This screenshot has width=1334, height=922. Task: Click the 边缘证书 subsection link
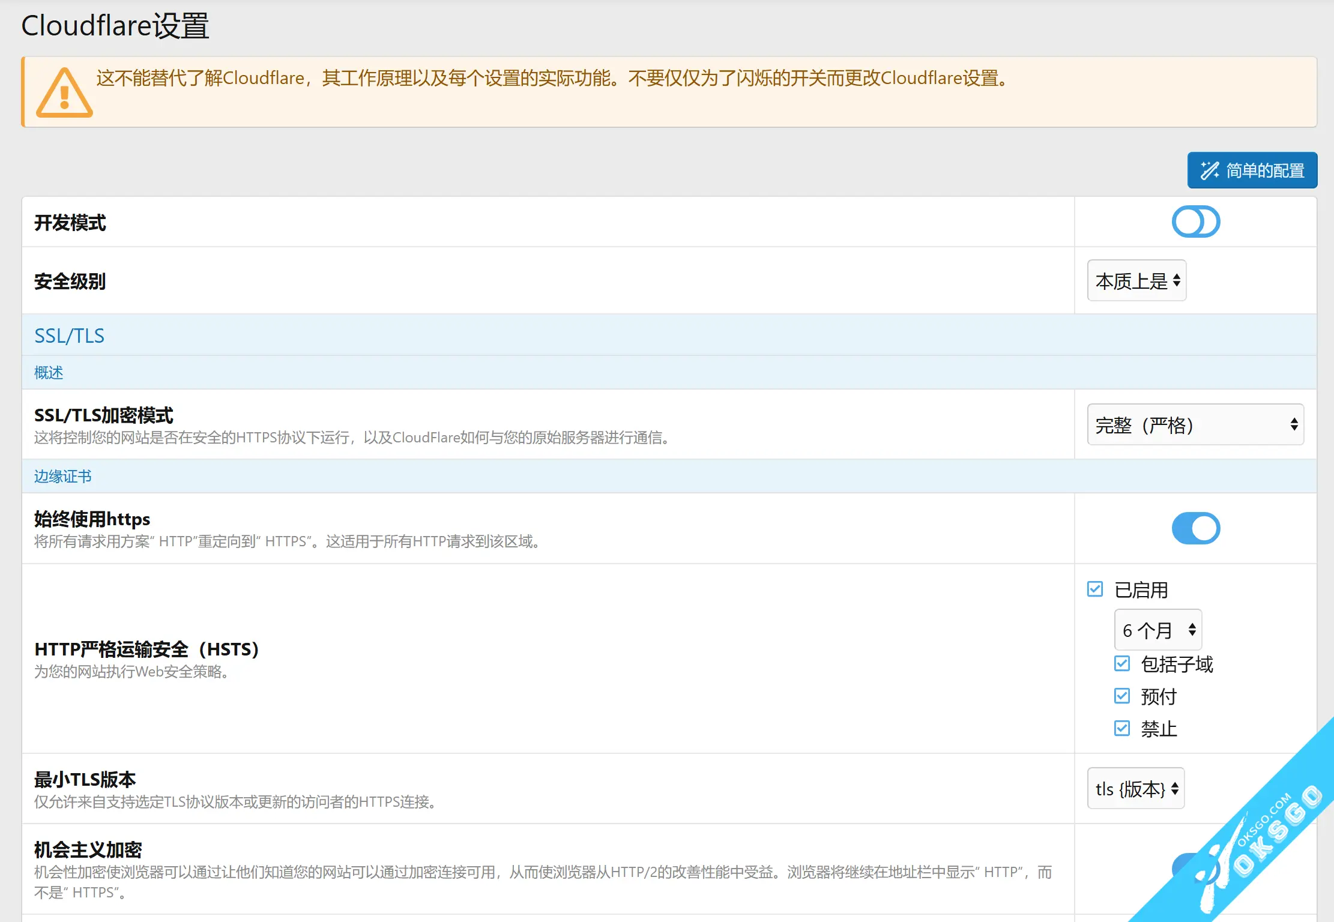tap(62, 477)
